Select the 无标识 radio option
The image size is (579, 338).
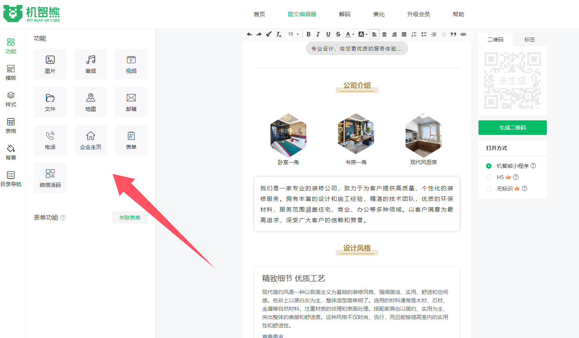coord(489,189)
